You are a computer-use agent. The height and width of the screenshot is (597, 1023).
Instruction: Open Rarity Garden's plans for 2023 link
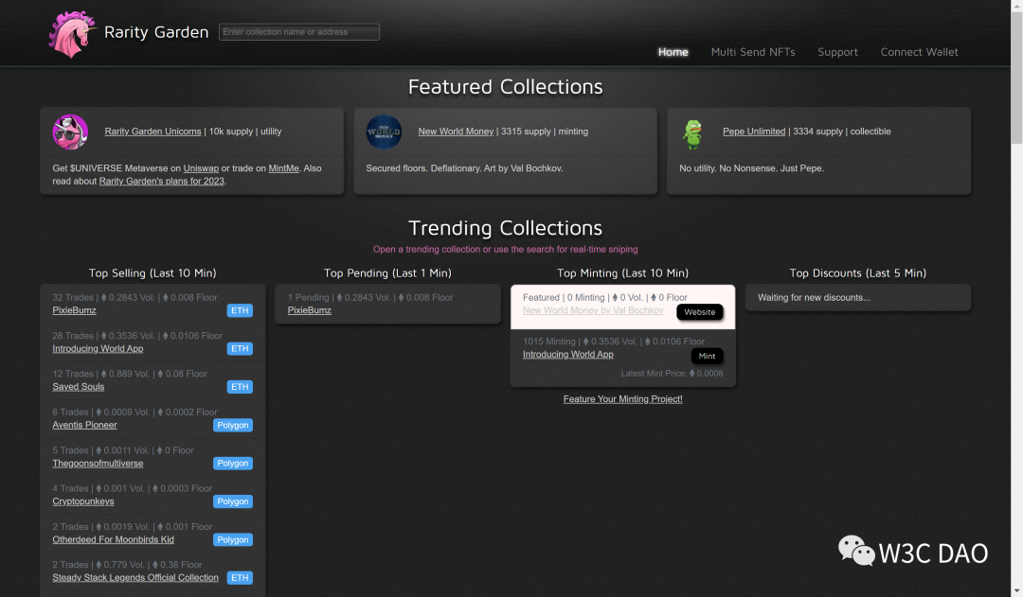point(162,182)
